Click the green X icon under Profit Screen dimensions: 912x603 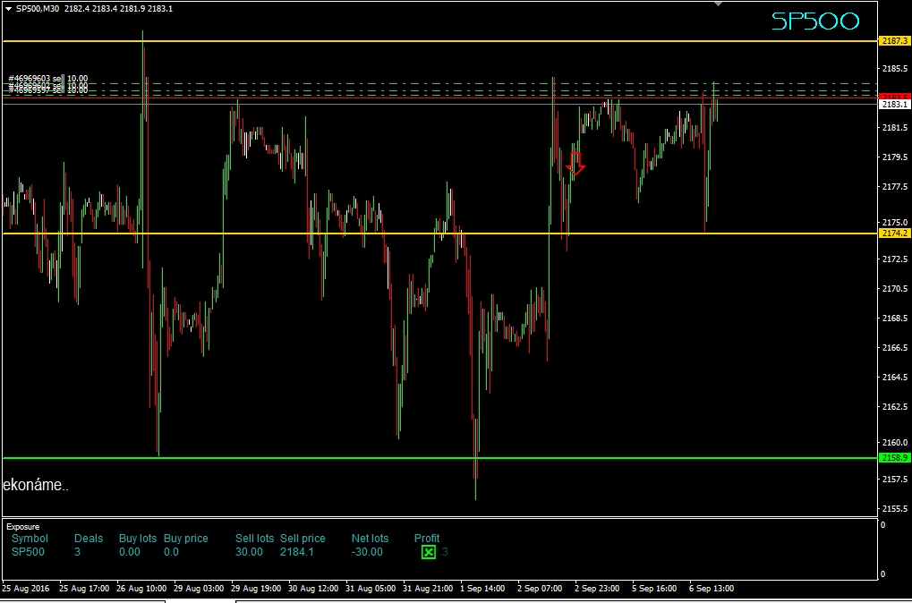pyautogui.click(x=428, y=552)
